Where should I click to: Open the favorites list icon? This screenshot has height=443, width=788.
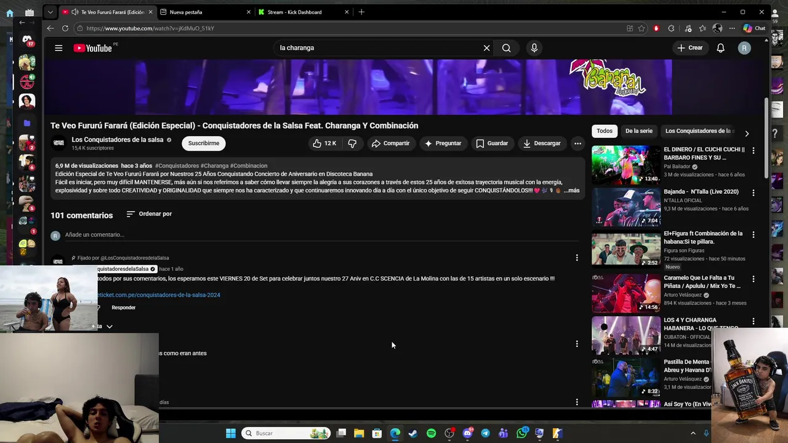[702, 28]
